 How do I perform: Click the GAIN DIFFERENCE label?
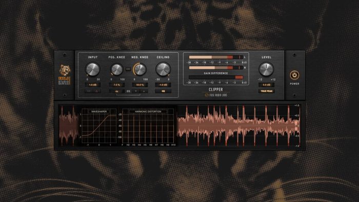point(216,73)
